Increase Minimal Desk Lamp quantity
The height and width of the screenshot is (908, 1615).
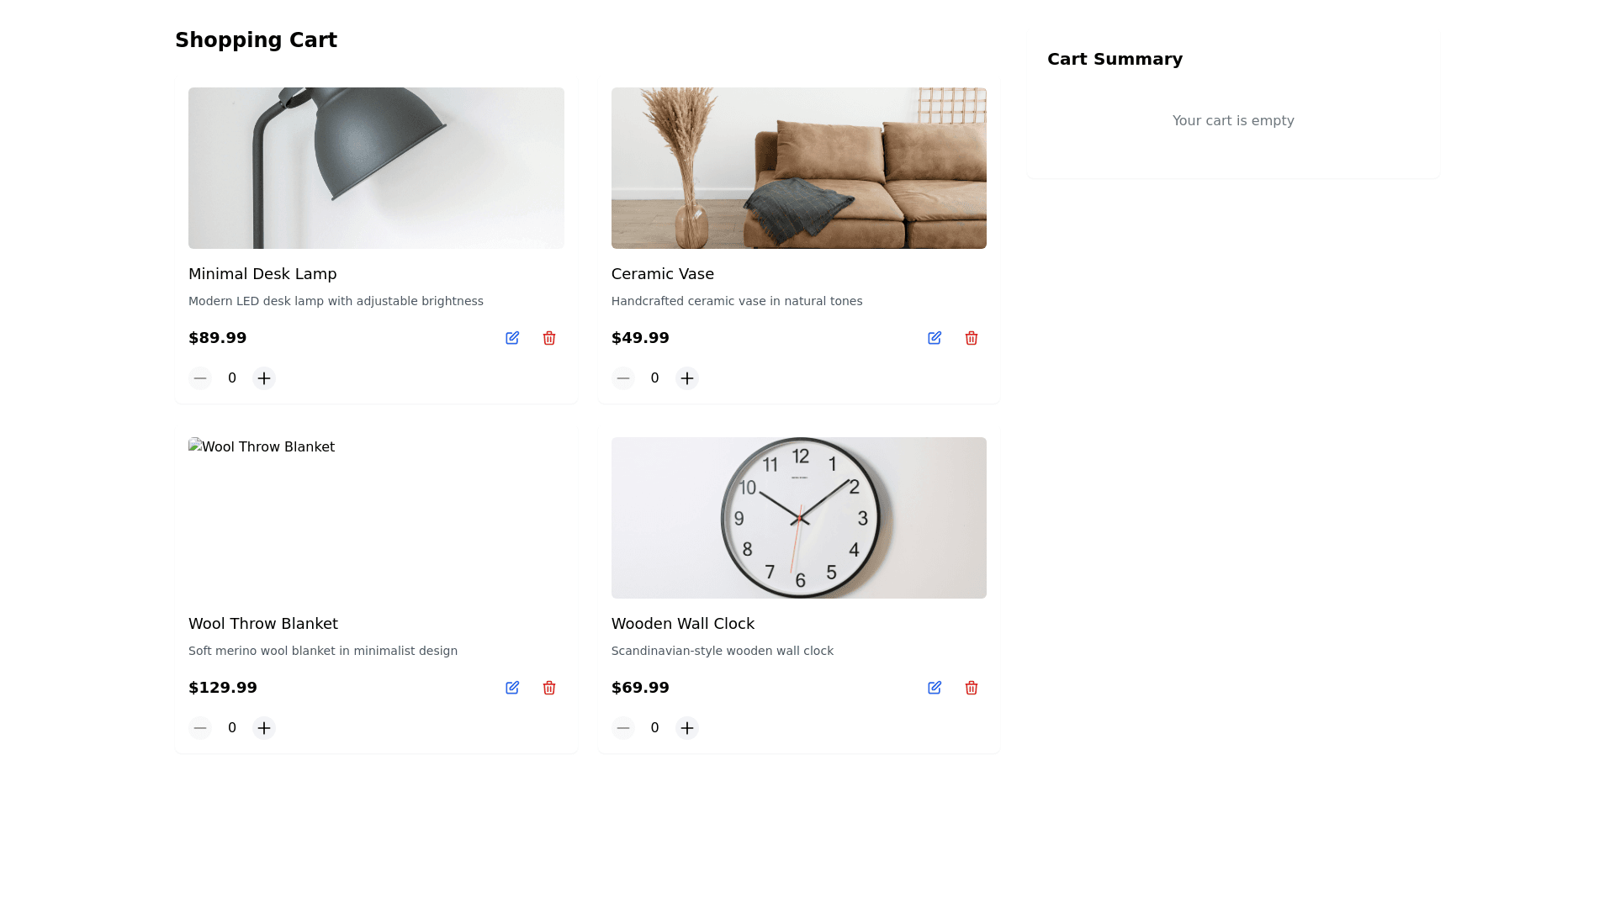pyautogui.click(x=264, y=378)
